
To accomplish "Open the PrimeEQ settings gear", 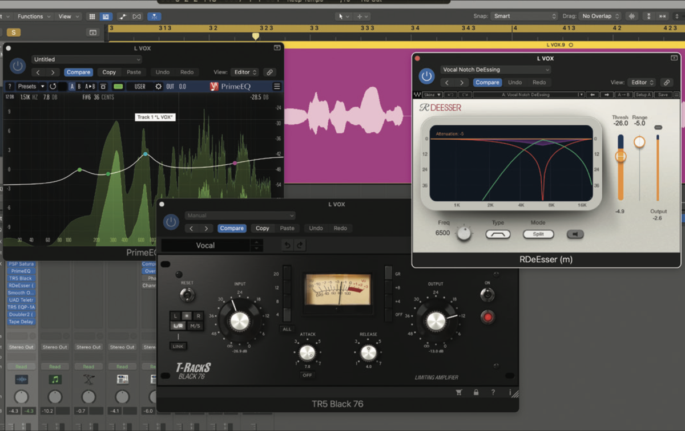I will click(x=158, y=86).
